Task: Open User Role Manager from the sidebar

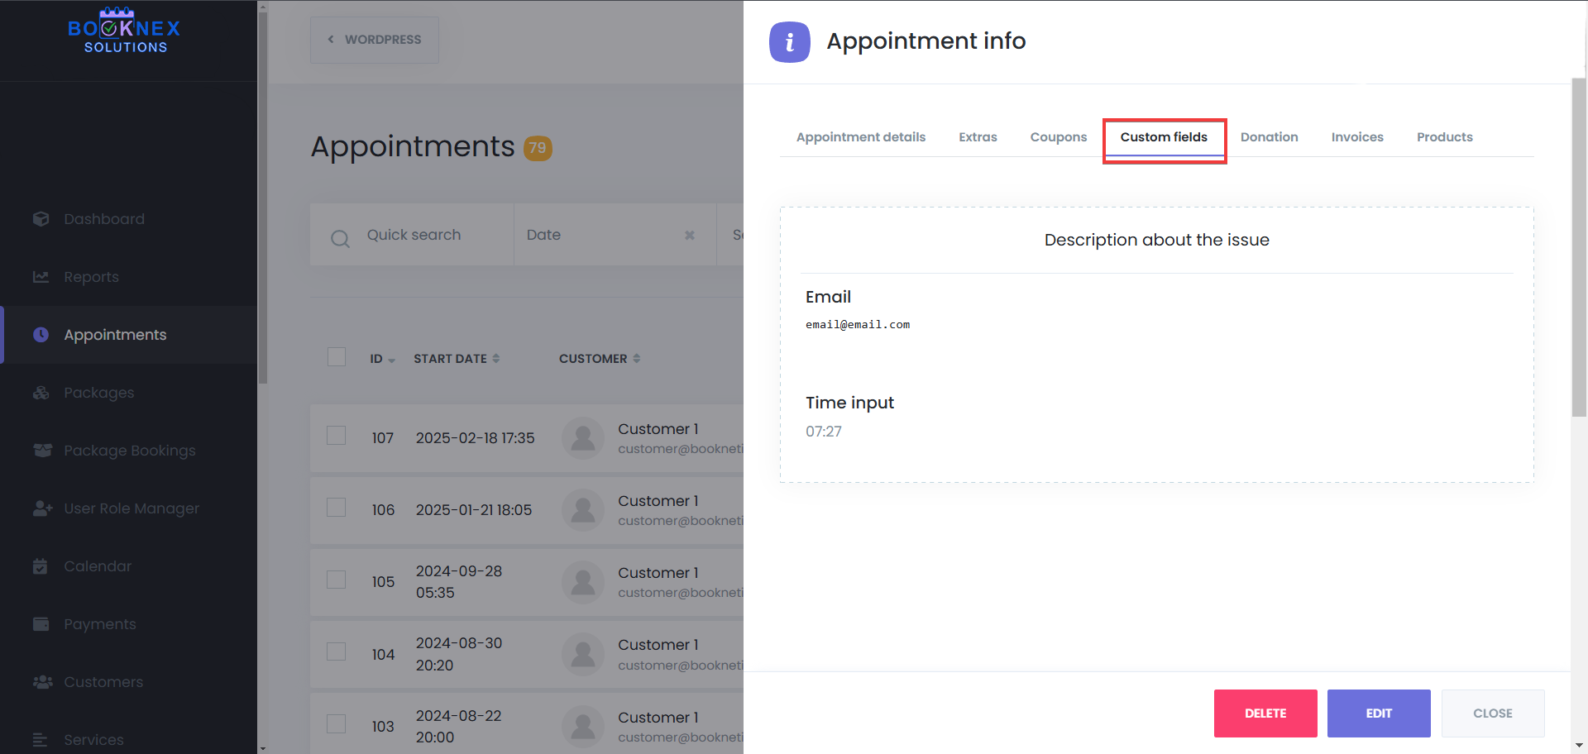Action: point(42,508)
